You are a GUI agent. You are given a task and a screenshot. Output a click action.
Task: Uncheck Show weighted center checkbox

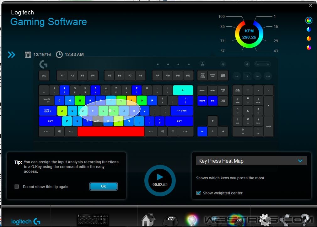(199, 193)
